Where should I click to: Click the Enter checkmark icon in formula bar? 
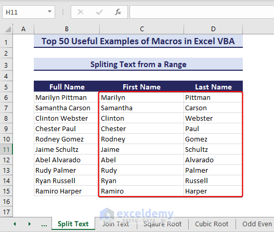tap(99, 12)
